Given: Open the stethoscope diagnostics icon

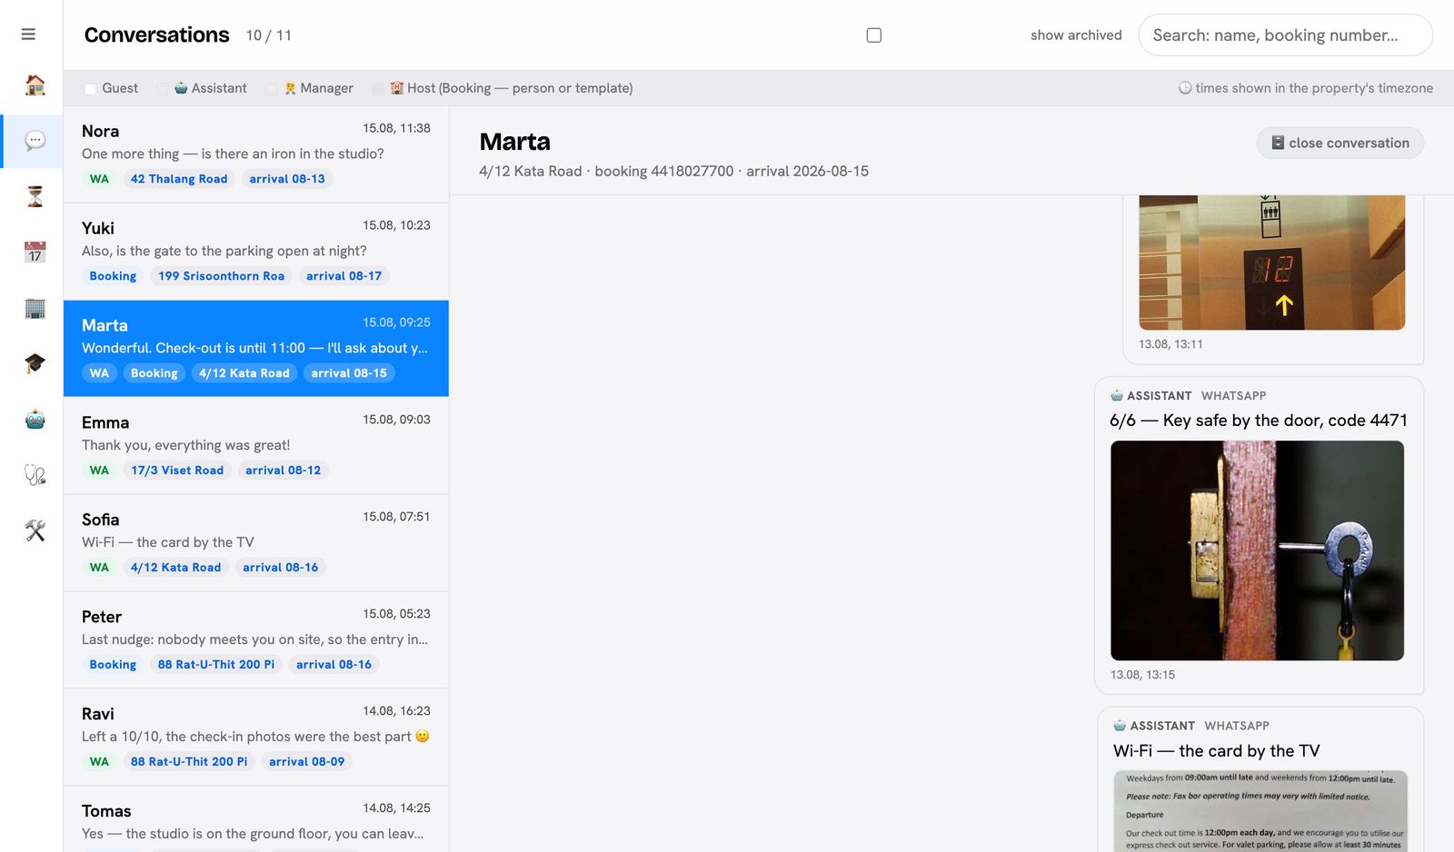Looking at the screenshot, I should click(x=35, y=475).
